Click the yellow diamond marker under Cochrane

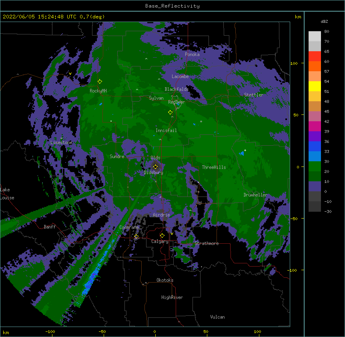(x=136, y=237)
